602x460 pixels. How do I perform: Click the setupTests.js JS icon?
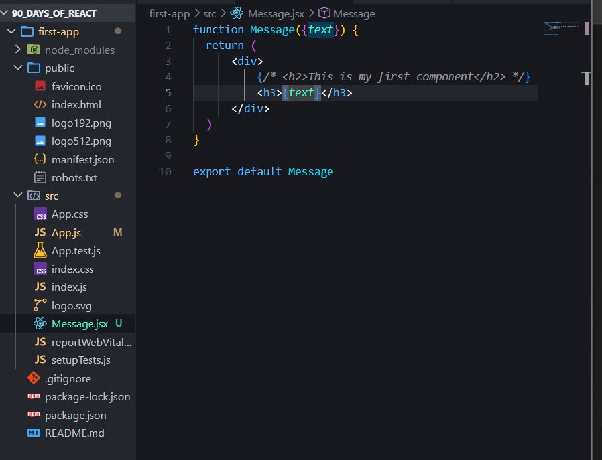(40, 360)
